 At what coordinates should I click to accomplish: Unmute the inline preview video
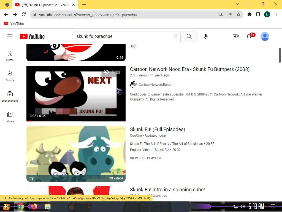107,72
